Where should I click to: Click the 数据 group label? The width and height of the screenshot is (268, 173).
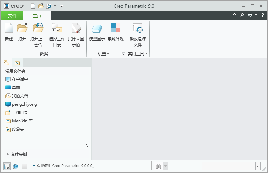click(44, 54)
